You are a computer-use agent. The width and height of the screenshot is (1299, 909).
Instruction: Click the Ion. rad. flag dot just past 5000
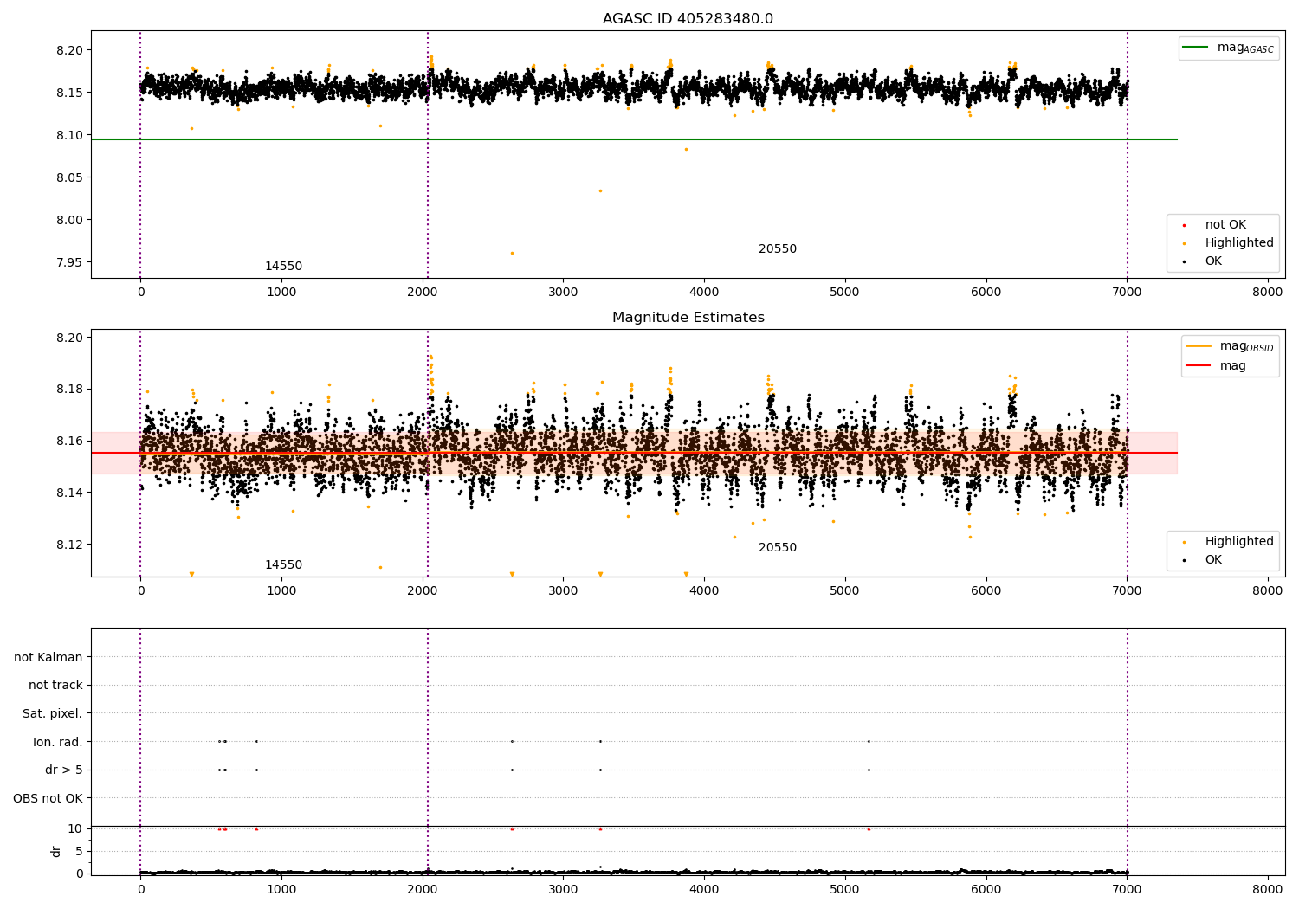click(x=869, y=741)
